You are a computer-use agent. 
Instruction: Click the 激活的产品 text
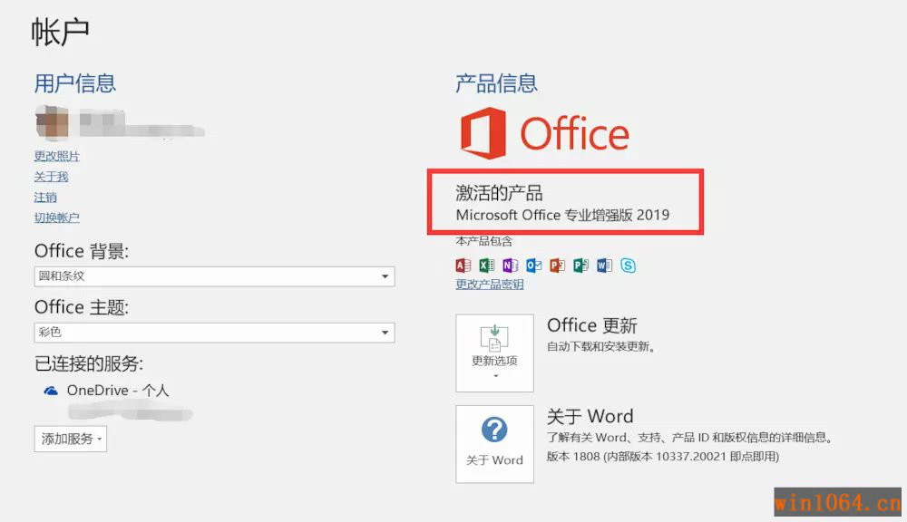[499, 192]
